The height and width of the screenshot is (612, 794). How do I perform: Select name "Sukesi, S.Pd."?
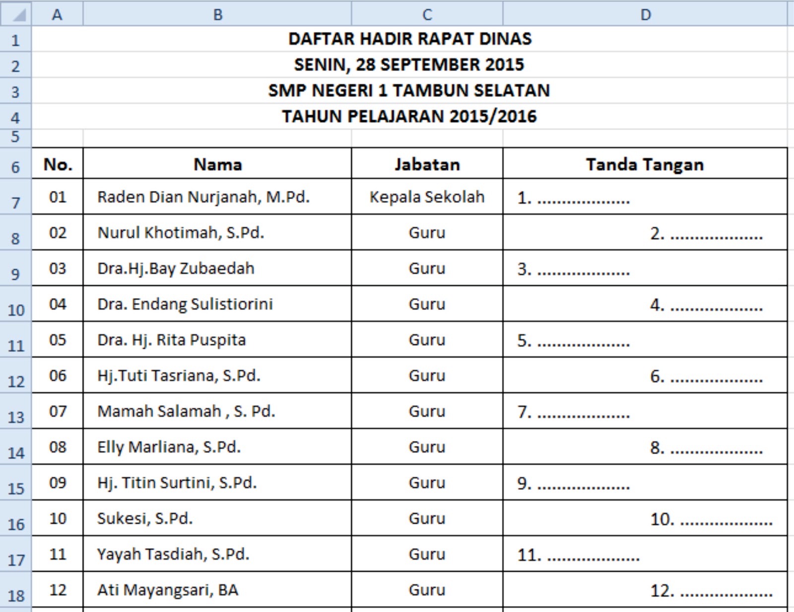pos(145,519)
